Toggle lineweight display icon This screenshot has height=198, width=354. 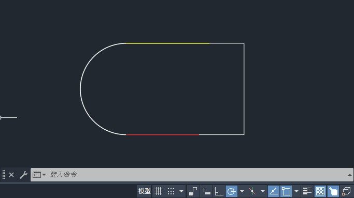(307, 191)
